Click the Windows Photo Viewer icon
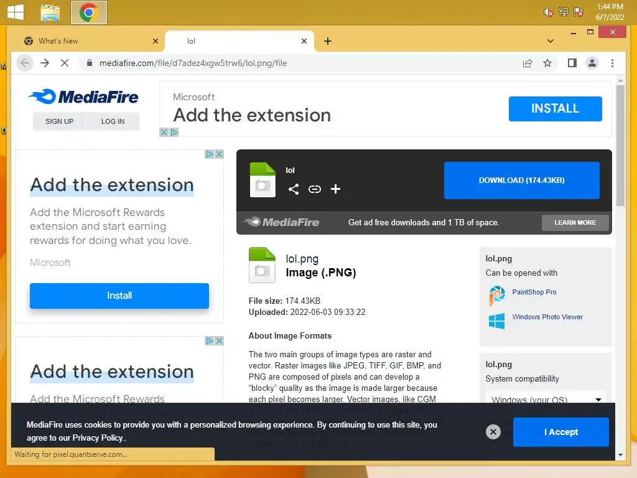Viewport: 637px width, 478px height. [496, 321]
